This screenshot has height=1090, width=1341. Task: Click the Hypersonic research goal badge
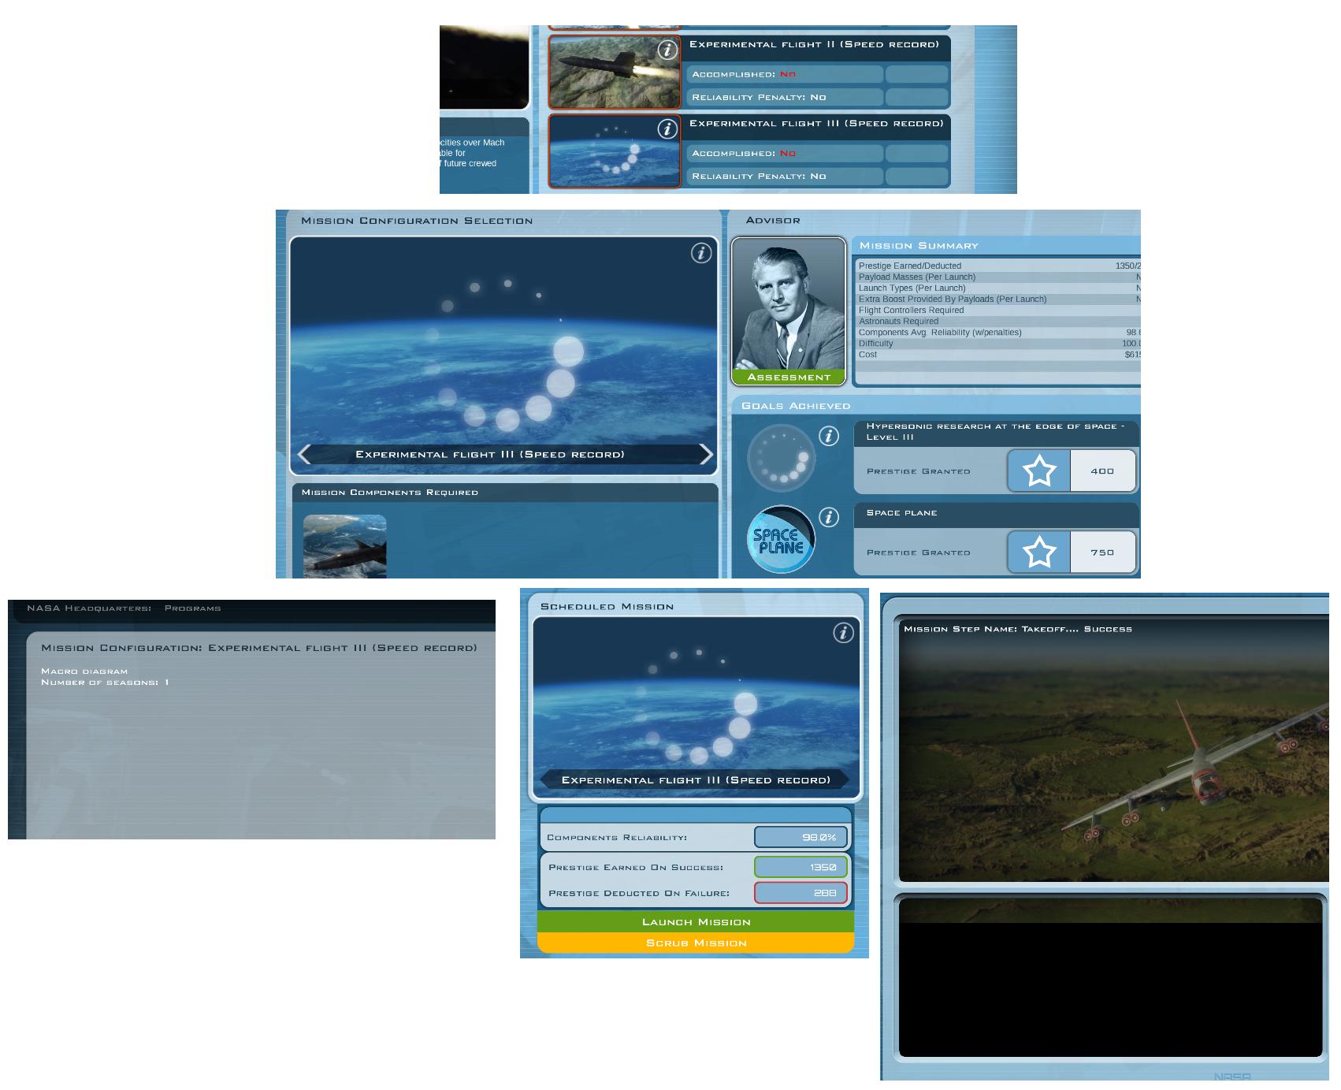pyautogui.click(x=781, y=459)
